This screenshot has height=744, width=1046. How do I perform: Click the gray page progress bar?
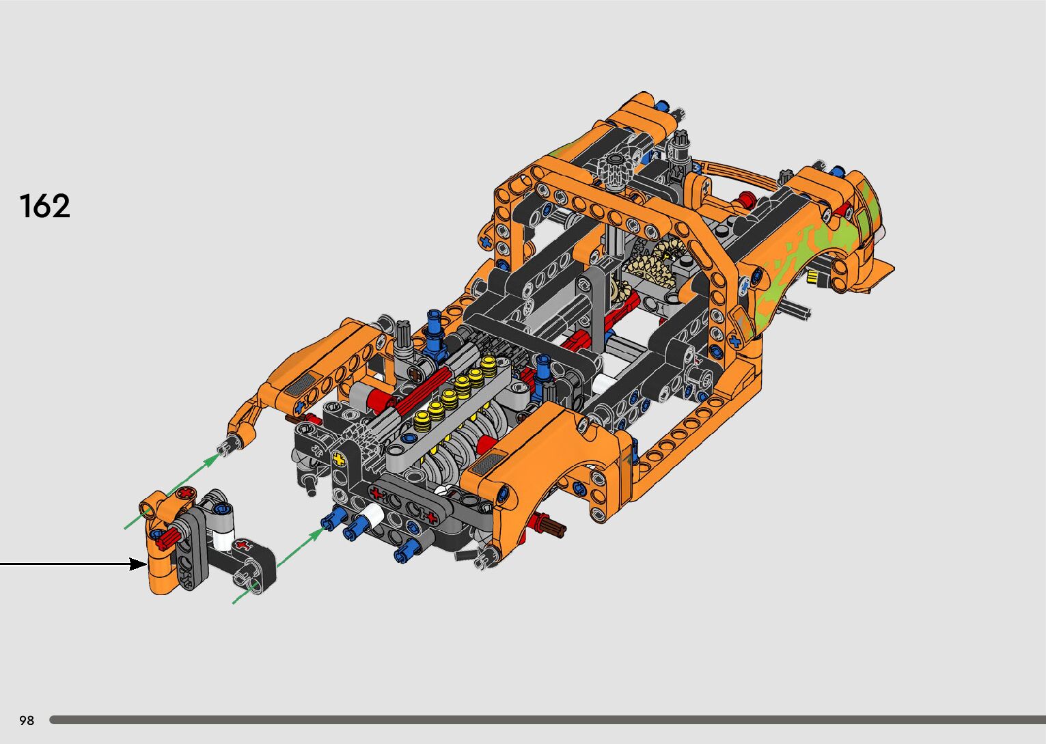[547, 719]
